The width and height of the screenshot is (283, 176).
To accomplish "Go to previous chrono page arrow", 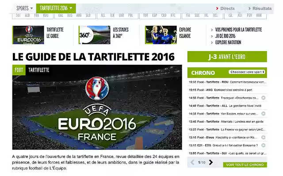I will click(x=192, y=162).
